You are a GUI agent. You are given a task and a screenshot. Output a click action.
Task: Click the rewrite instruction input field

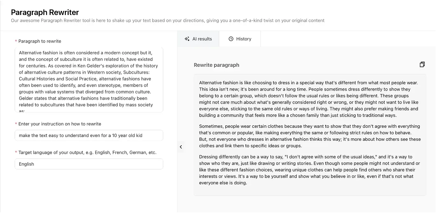pyautogui.click(x=89, y=135)
